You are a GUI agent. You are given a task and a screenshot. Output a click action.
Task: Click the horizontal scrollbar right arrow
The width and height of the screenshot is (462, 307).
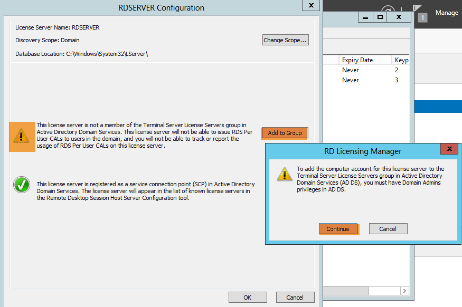405,291
